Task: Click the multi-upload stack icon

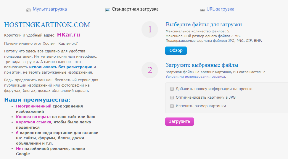Action: click(x=29, y=10)
